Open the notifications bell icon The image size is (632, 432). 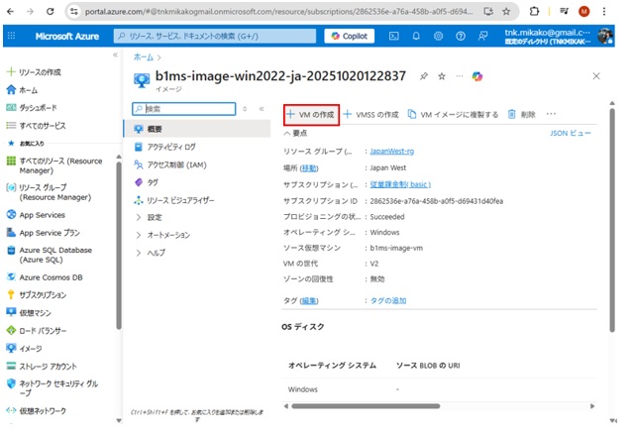(x=416, y=36)
